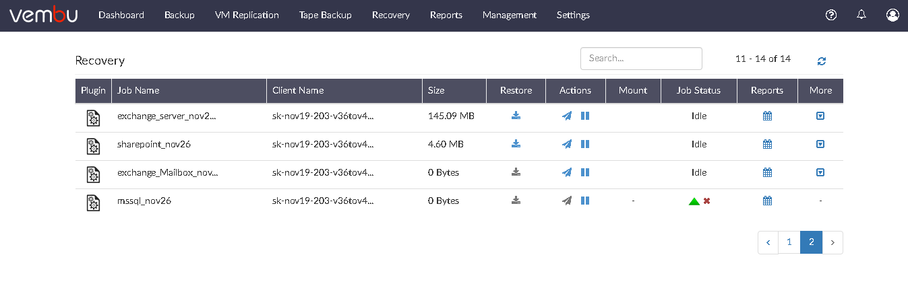
Task: Open the VM Replication menu
Action: tap(247, 15)
